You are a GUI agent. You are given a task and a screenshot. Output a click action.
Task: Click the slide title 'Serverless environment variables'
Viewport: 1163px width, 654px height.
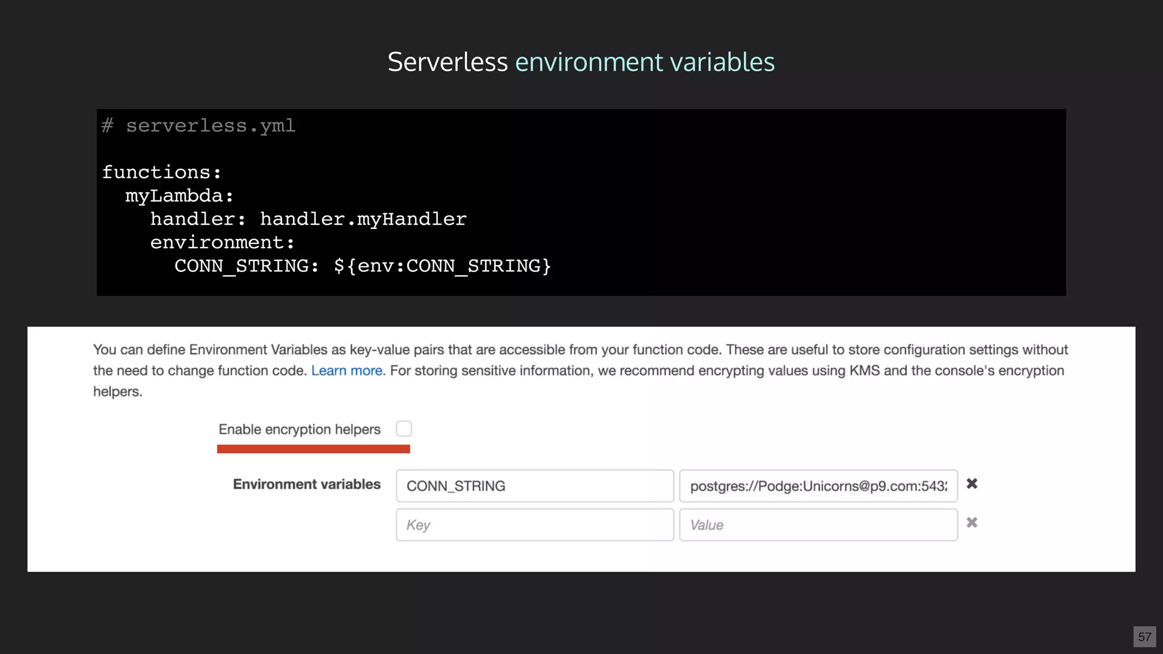click(x=581, y=62)
